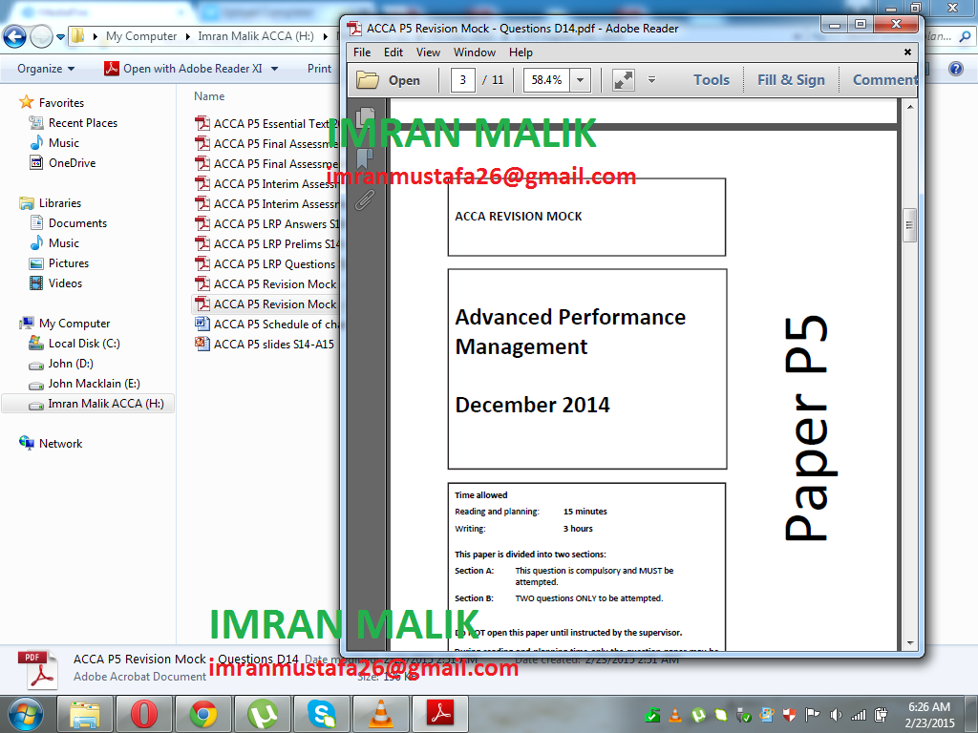This screenshot has height=733, width=978.
Task: Click the Windows Start button
Action: [26, 714]
